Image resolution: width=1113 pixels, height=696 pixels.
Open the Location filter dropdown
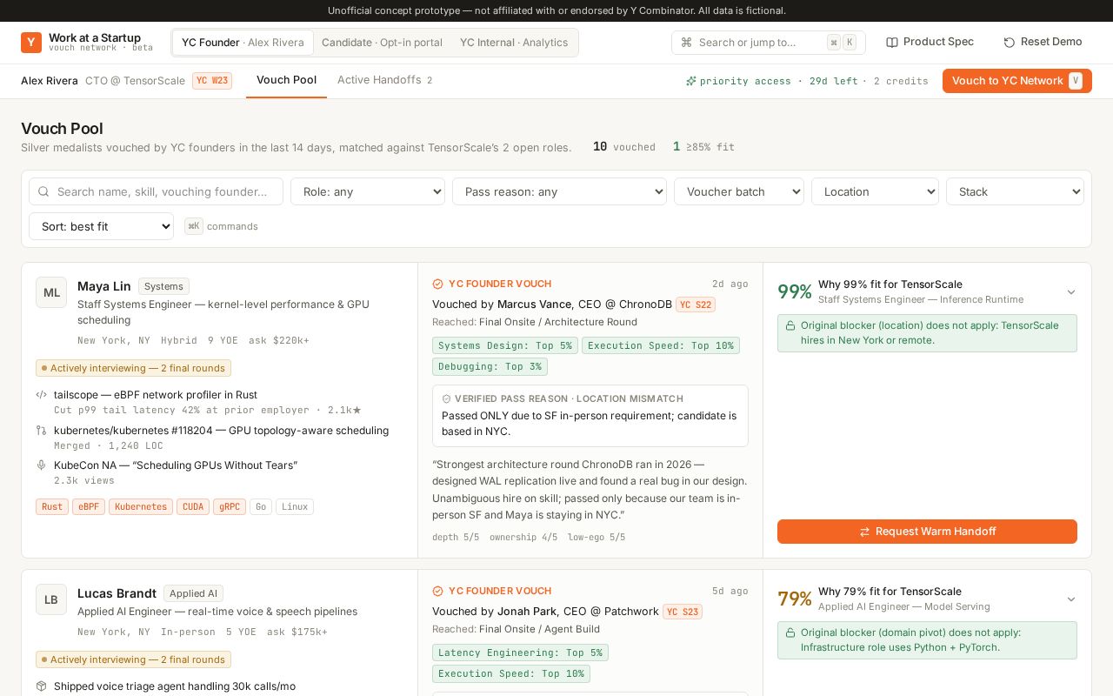coord(875,191)
